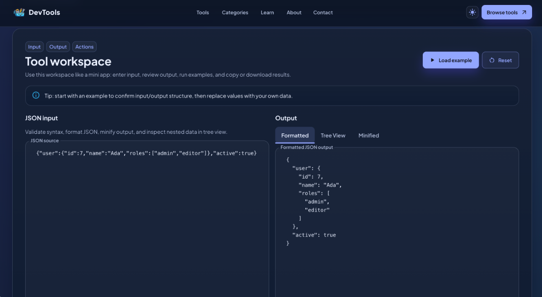Click the DevTools brand name text
The height and width of the screenshot is (297, 542).
[44, 13]
